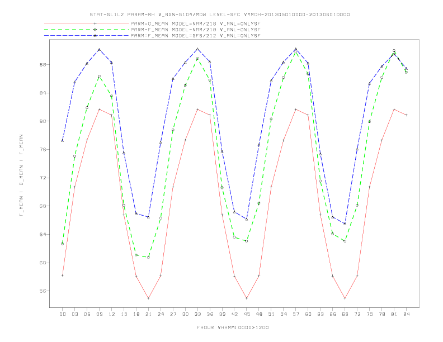The image size is (443, 342).
Task: Select legend entry PARM=F_MEAN MODEL=GFS/212
Action: tap(195, 36)
